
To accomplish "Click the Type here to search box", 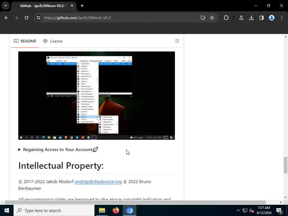I will pos(54,210).
